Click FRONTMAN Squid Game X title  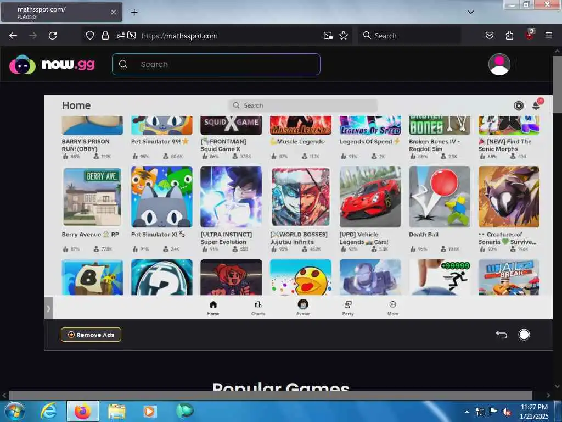click(x=223, y=145)
